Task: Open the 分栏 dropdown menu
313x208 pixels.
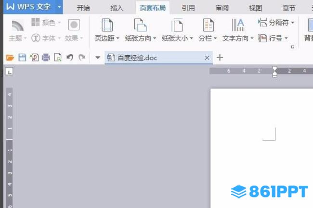Action: point(215,38)
